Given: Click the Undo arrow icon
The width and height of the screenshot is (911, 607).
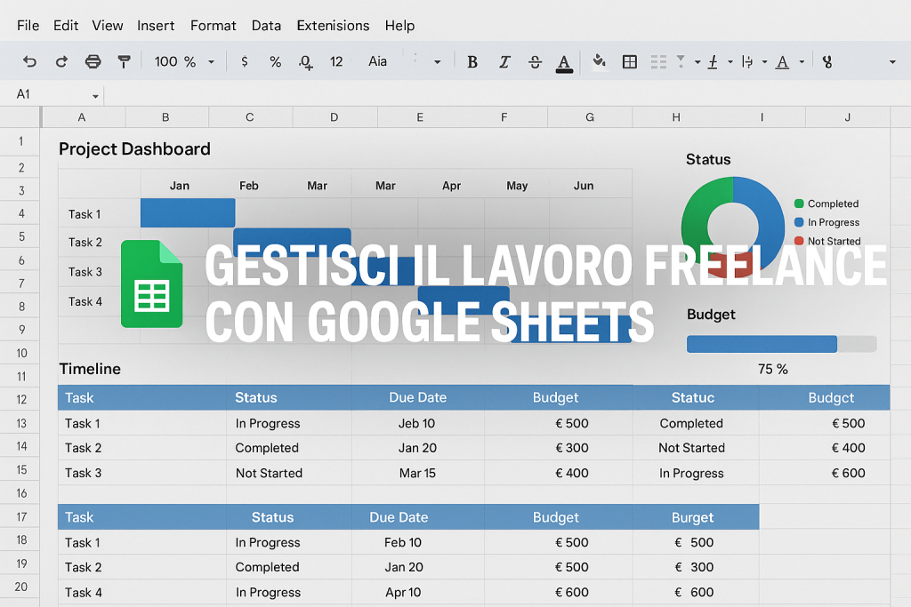Looking at the screenshot, I should click(29, 61).
